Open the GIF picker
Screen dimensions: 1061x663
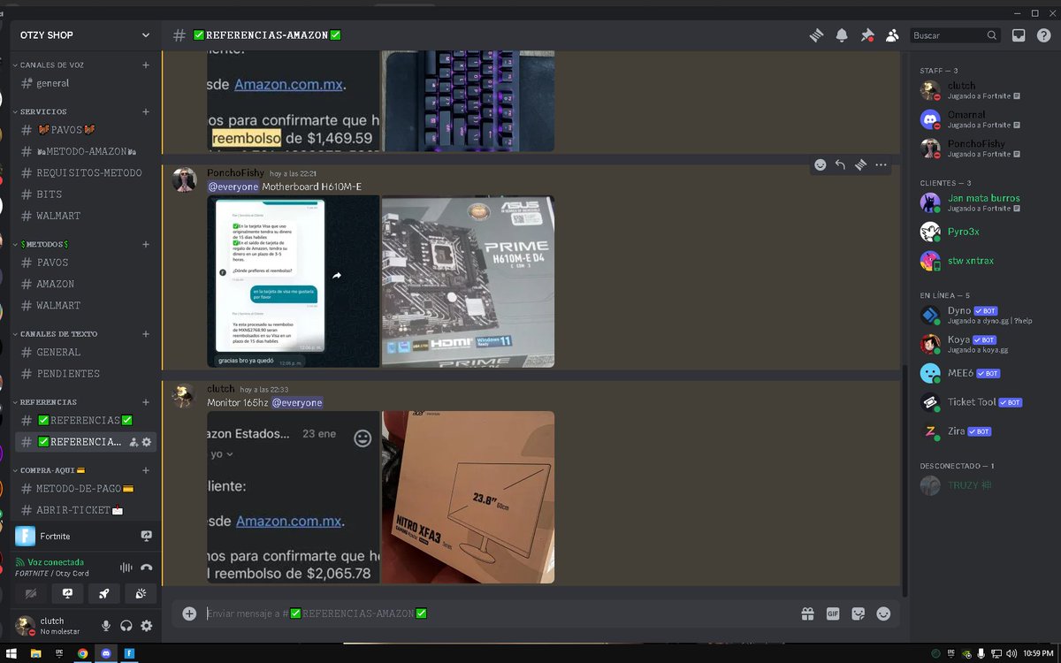pyautogui.click(x=832, y=613)
